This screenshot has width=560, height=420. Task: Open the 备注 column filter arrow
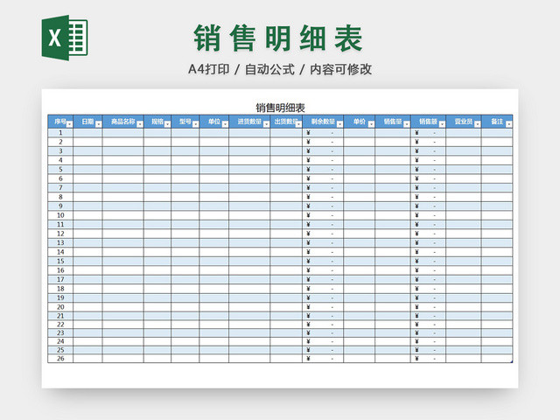[509, 124]
